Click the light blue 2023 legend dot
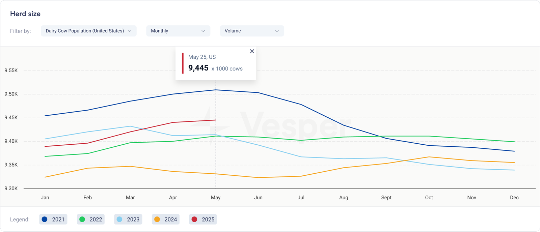Image resolution: width=540 pixels, height=232 pixels. (119, 219)
